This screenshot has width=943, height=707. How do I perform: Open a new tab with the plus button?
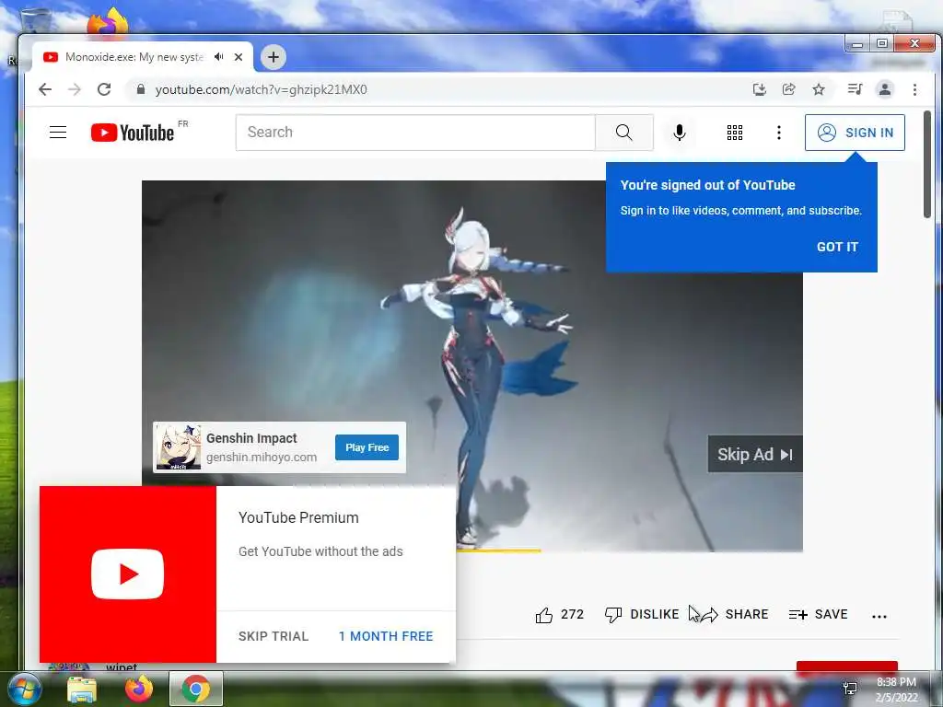[x=273, y=57]
